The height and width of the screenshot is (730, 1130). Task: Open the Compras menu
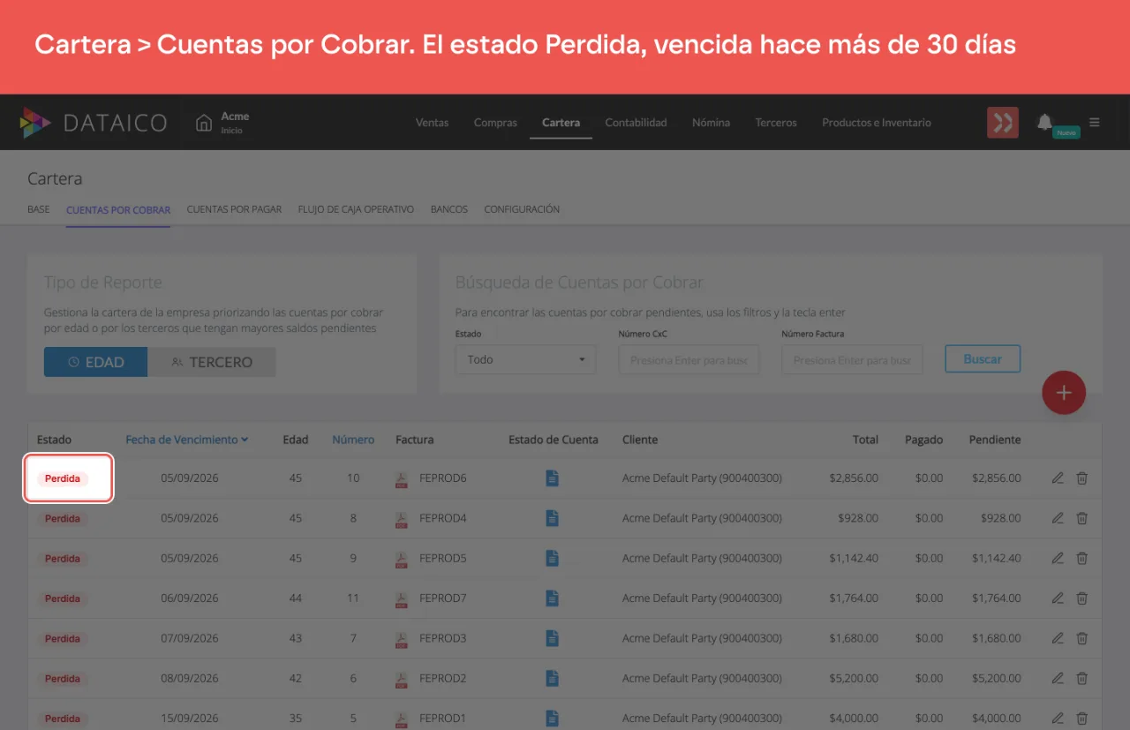pyautogui.click(x=495, y=123)
